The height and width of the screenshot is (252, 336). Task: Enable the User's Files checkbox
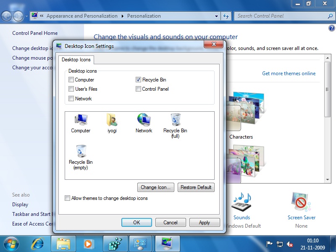tap(71, 89)
